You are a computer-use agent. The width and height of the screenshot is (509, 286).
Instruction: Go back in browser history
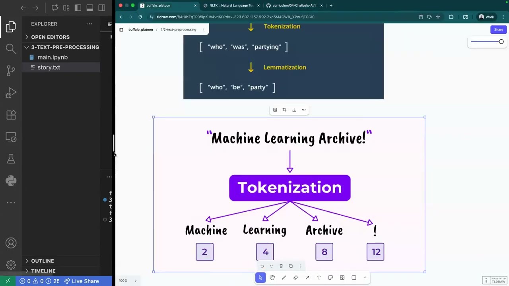point(121,17)
